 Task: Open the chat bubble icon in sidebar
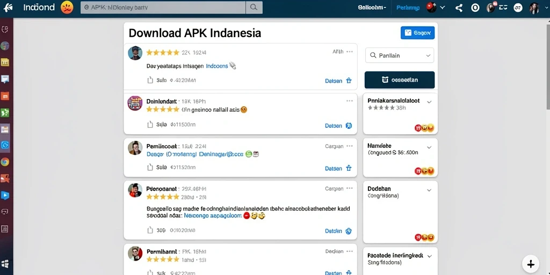[x=5, y=79]
